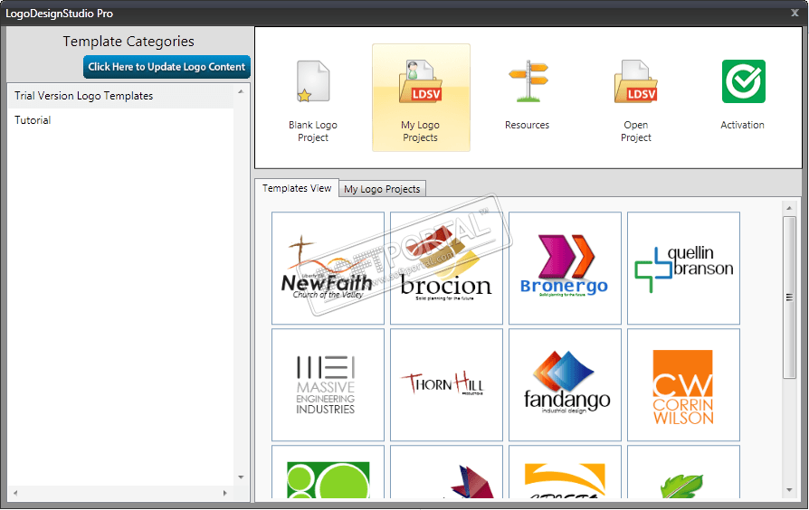This screenshot has height=510, width=809.
Task: Choose the Bronergo logo template
Action: (565, 269)
